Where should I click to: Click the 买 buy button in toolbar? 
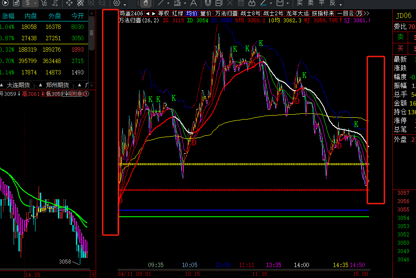300,3
